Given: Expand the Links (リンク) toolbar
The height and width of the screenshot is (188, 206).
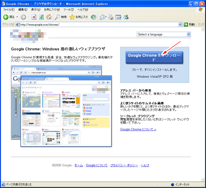Looking at the screenshot, I should (201, 24).
